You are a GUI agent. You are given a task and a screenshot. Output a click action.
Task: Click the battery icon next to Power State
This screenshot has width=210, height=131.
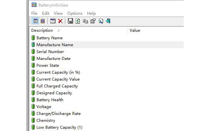tap(33, 65)
